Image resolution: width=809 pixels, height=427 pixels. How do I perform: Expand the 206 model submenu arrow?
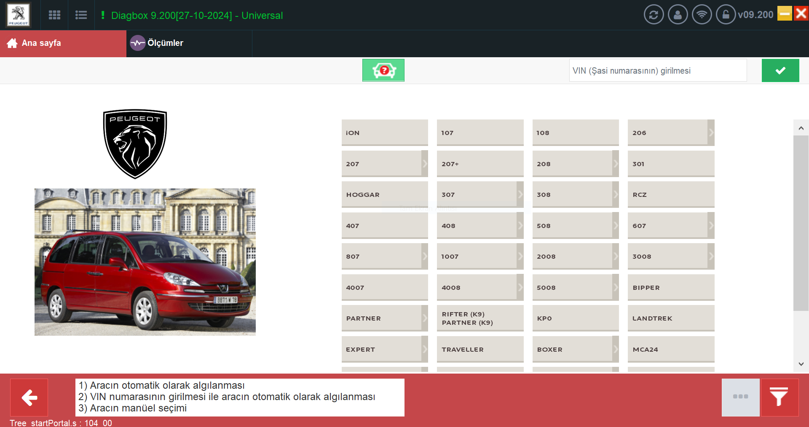tap(711, 133)
